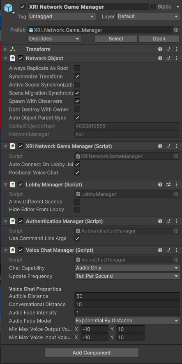This screenshot has height=364, width=182.
Task: Toggle Positional Voice Chat checkbox
Action: pos(77,173)
